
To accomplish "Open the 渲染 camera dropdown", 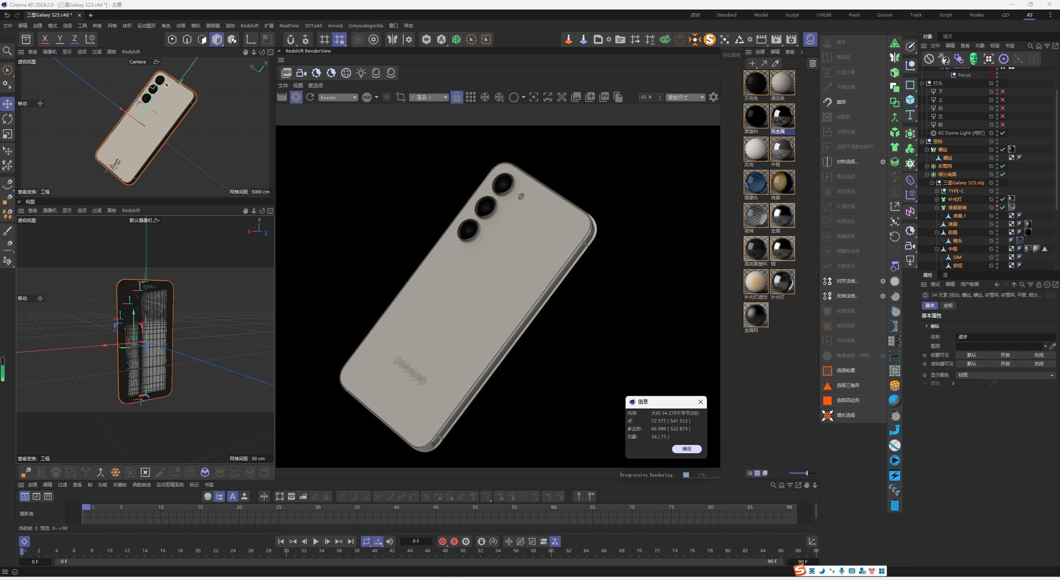I will click(x=429, y=97).
